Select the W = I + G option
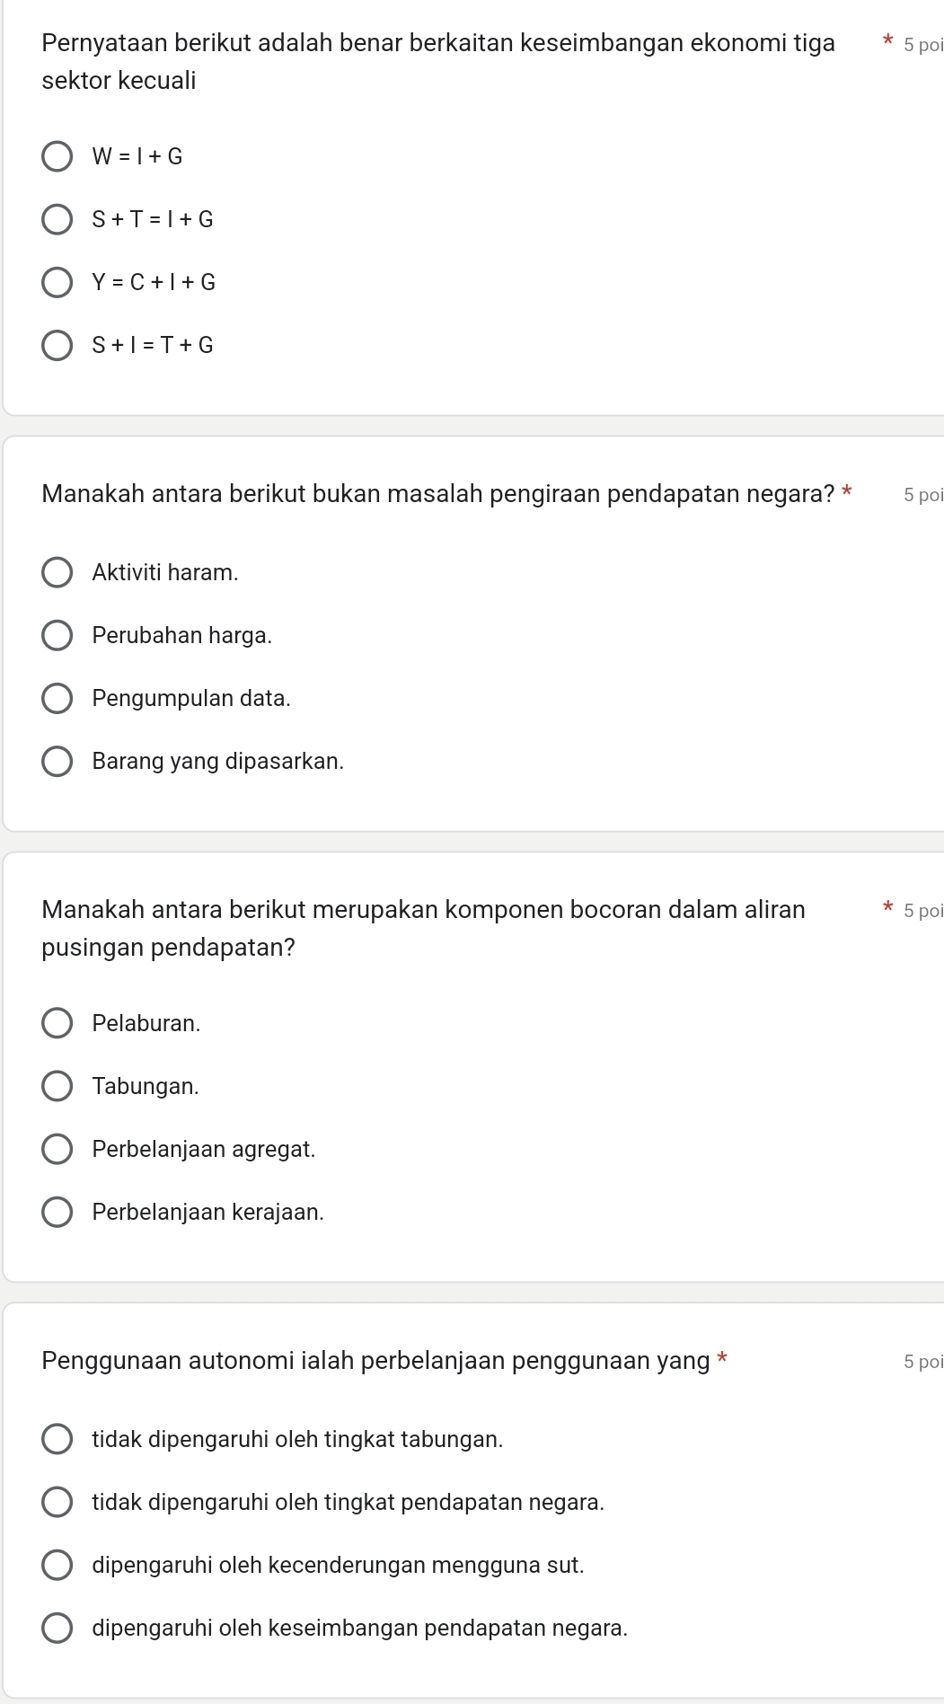The image size is (944, 1704). coord(57,156)
